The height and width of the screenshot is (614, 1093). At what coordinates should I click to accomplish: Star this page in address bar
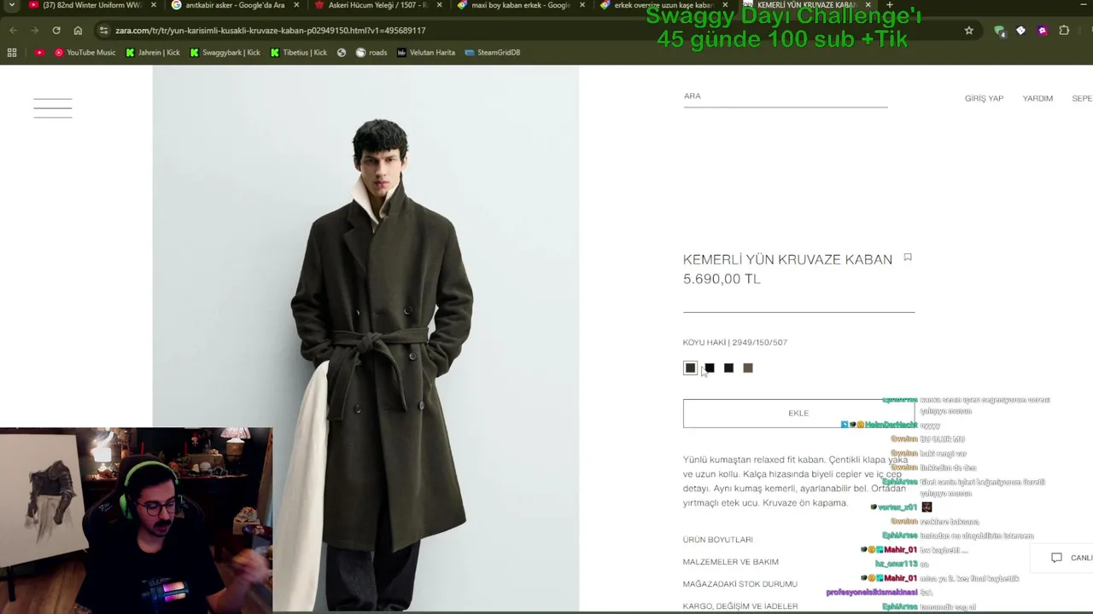(x=969, y=30)
